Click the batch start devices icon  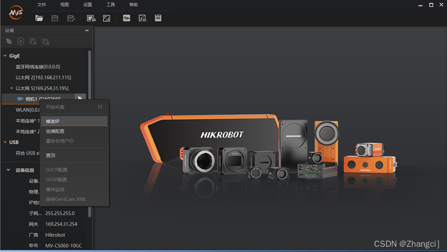pos(33,42)
